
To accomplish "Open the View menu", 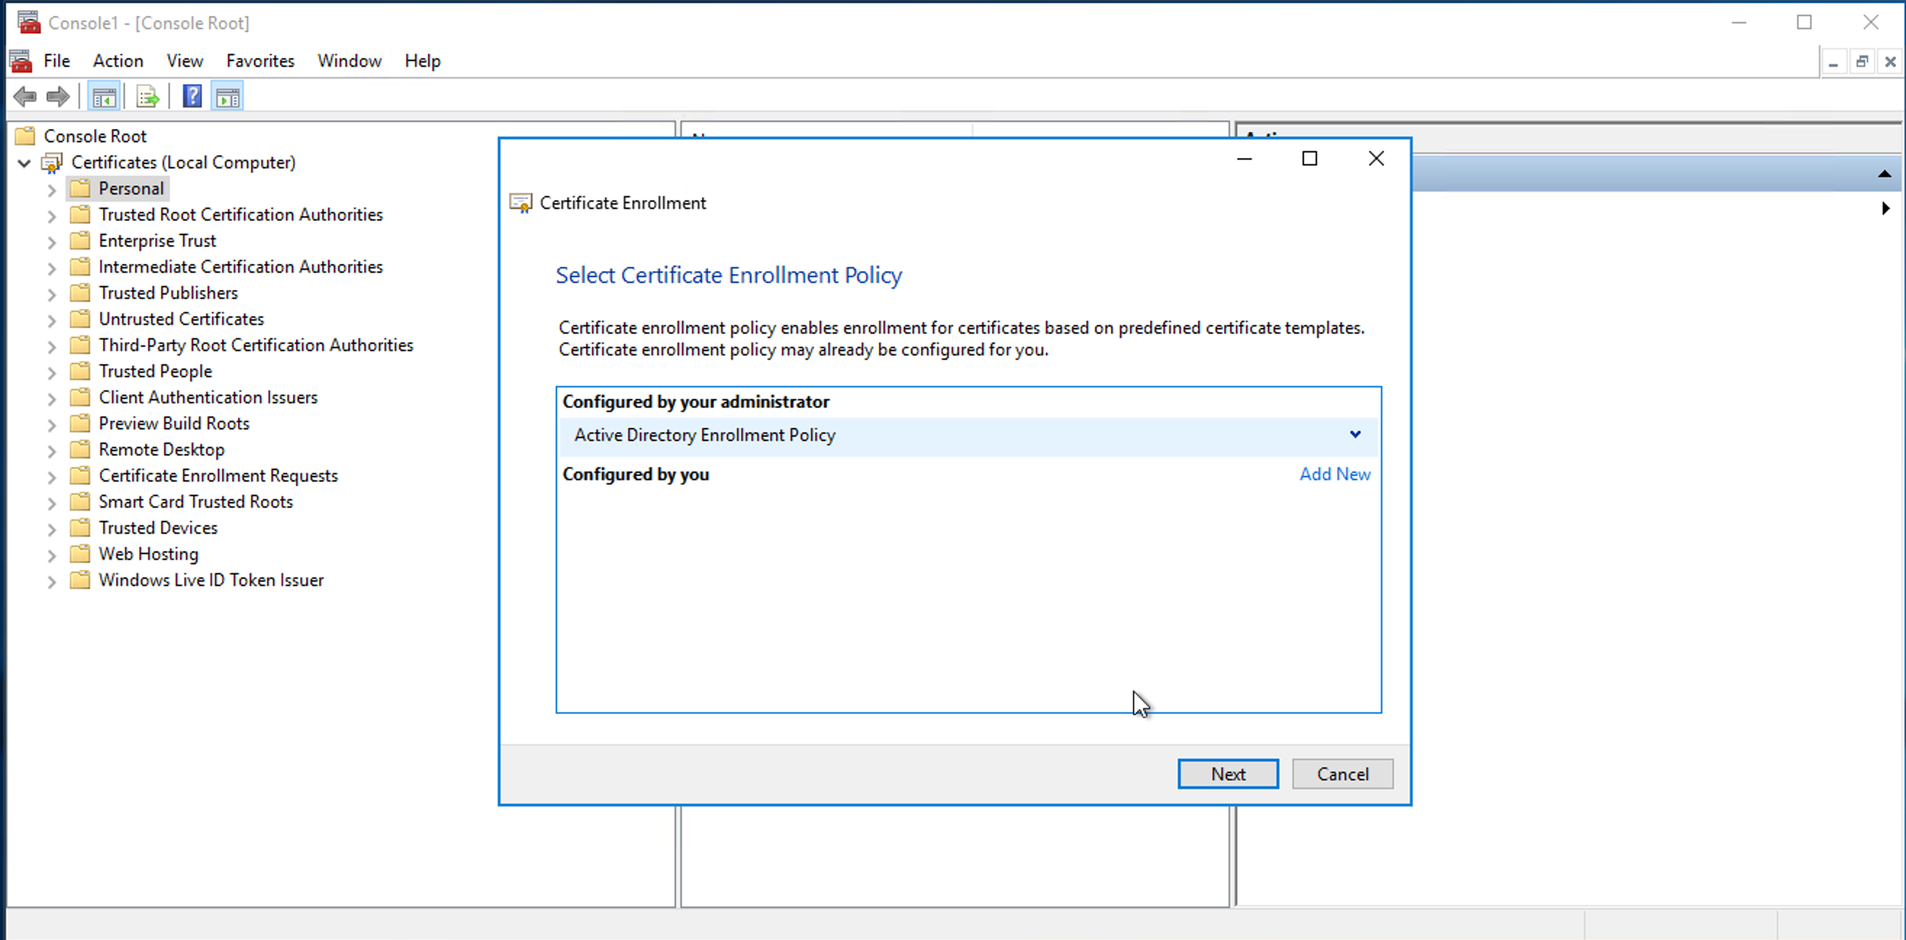I will 184,61.
